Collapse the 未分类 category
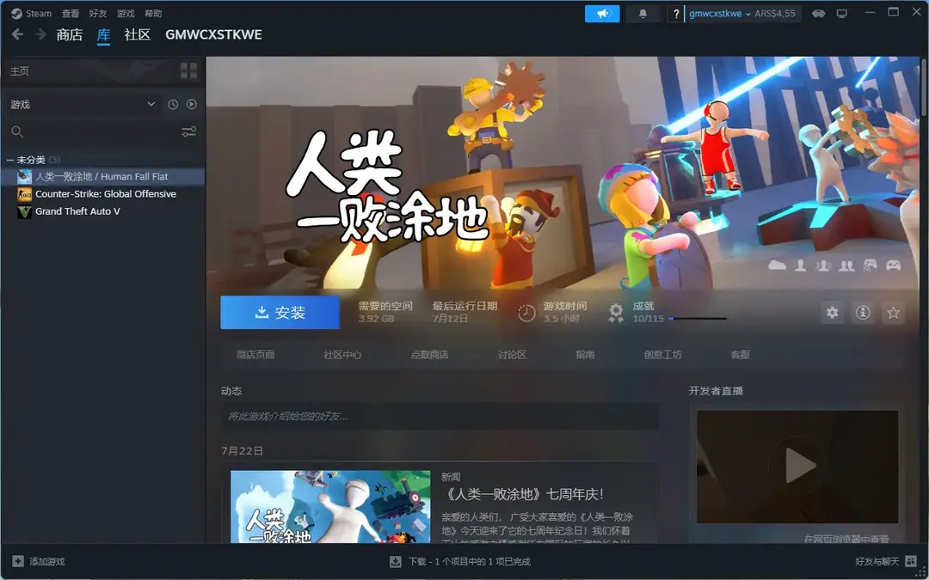The width and height of the screenshot is (929, 580). tap(10, 160)
